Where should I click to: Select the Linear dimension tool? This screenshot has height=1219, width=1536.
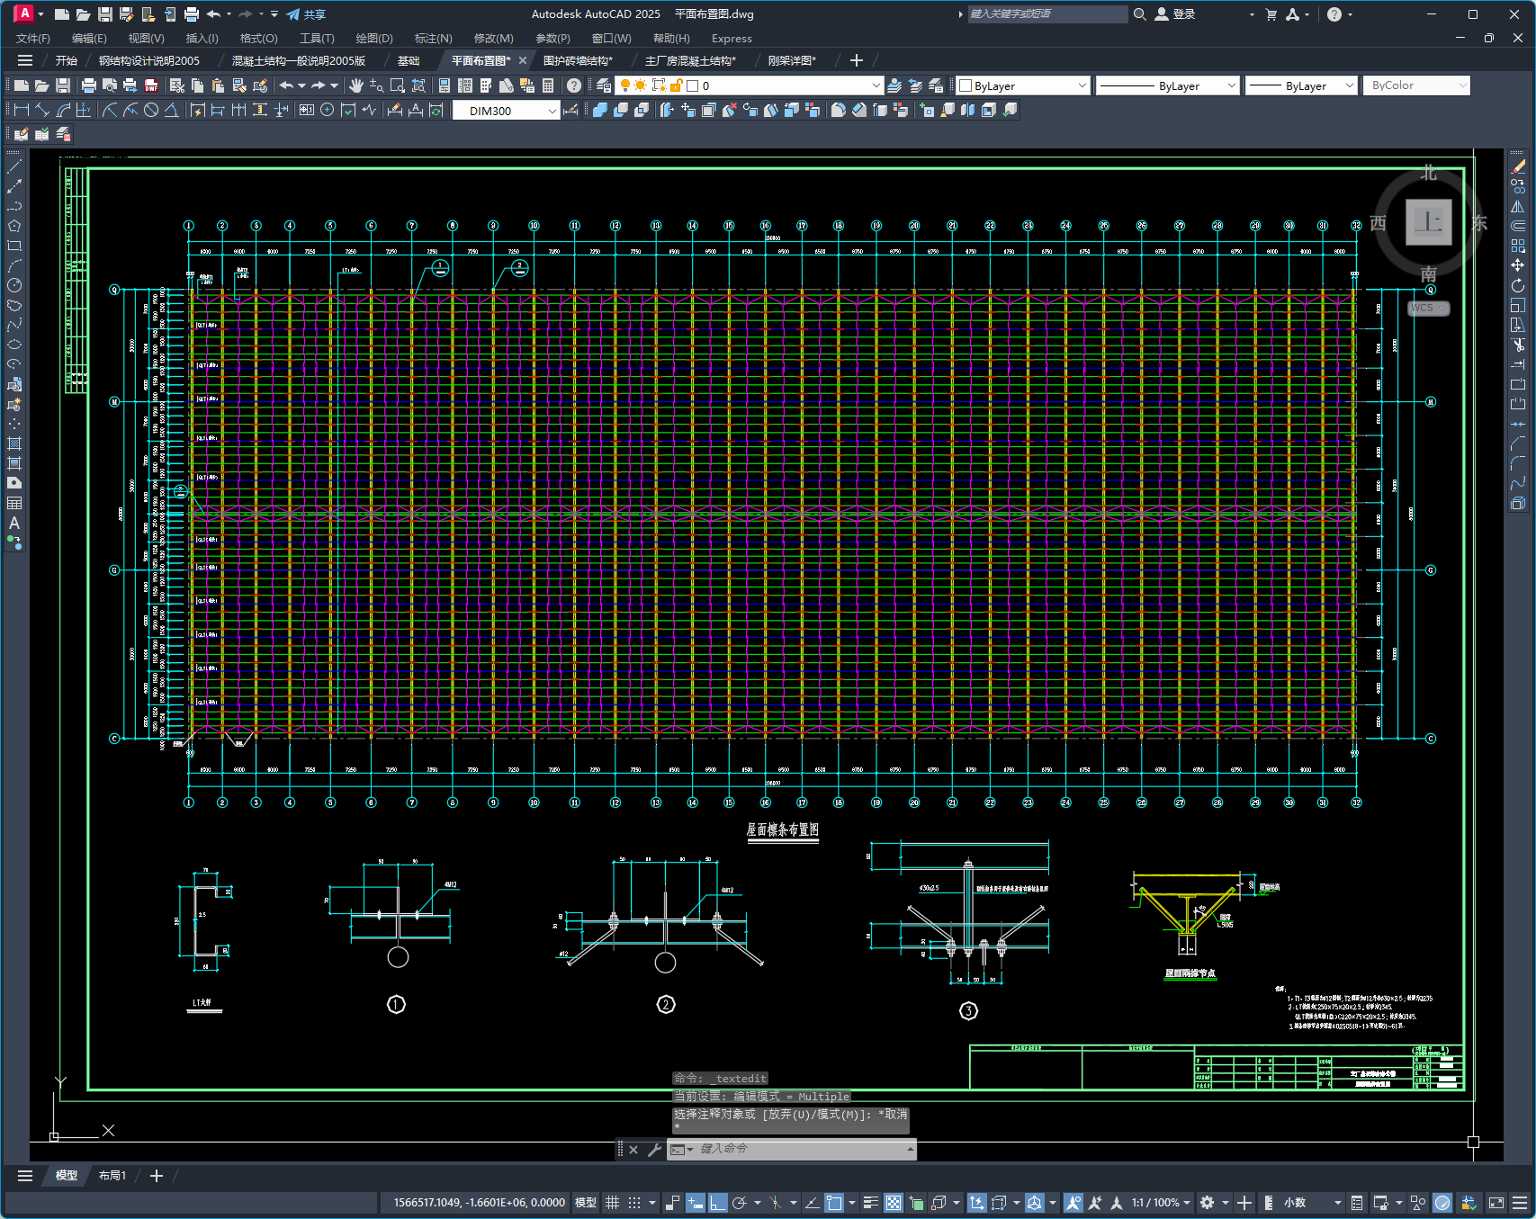[22, 110]
